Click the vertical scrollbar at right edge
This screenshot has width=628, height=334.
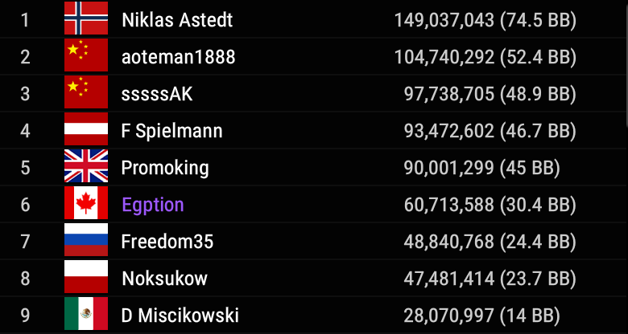coord(625,64)
